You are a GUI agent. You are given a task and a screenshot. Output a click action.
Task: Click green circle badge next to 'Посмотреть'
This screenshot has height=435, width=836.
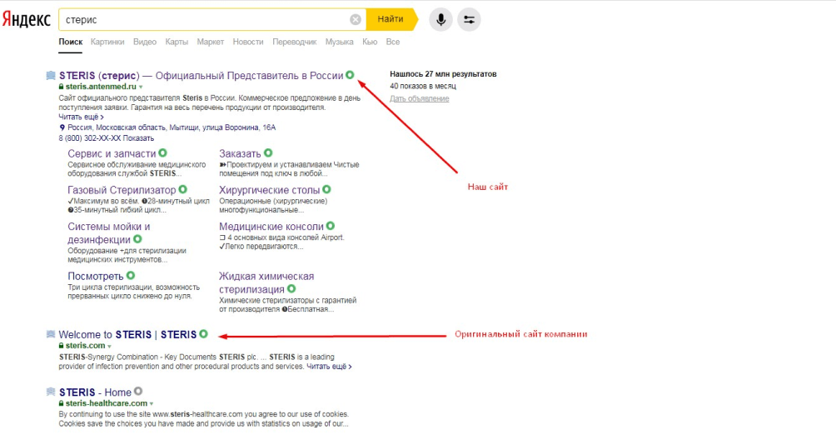click(x=131, y=275)
